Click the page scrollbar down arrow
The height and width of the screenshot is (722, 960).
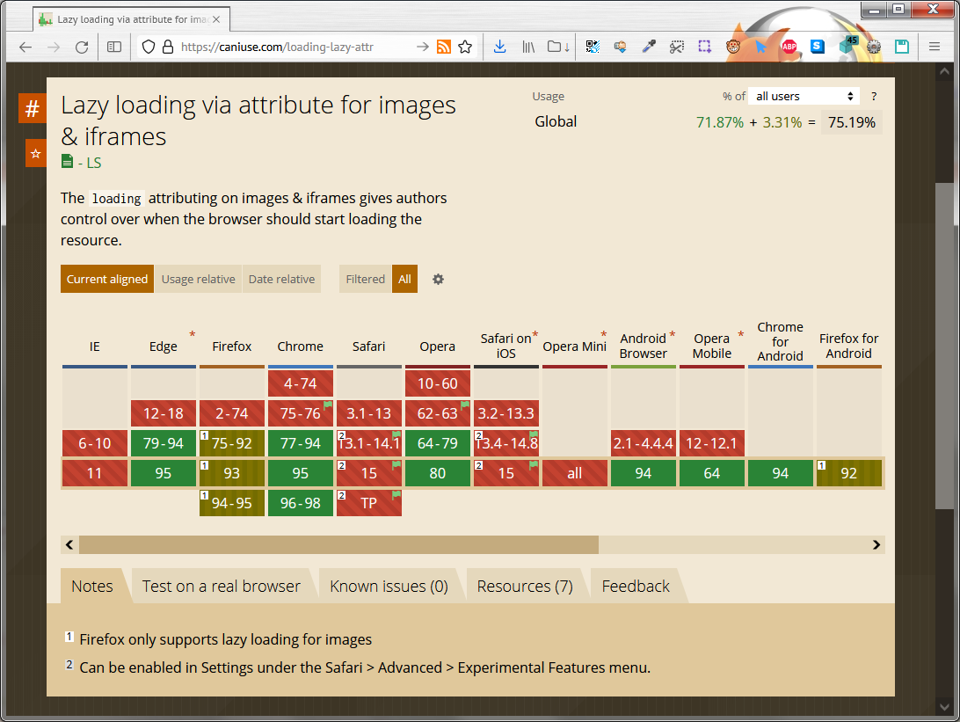(944, 706)
